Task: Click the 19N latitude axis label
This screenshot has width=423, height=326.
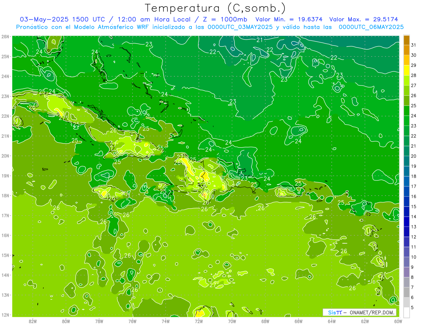Action: point(5,176)
